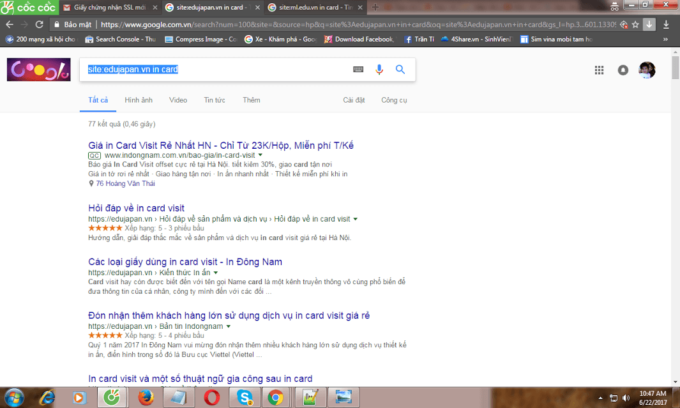The width and height of the screenshot is (680, 408).
Task: Click the Cốc Cốc browser logo
Action: 29,8
